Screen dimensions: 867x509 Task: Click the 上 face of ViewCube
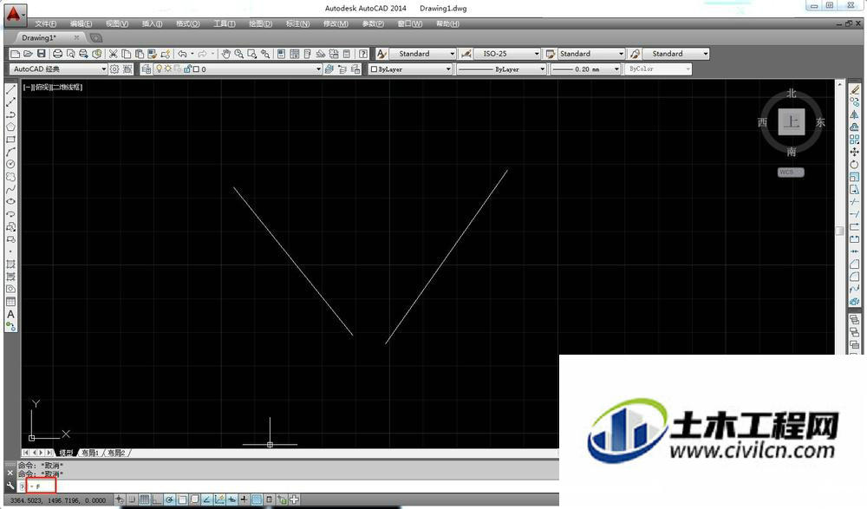(x=792, y=121)
